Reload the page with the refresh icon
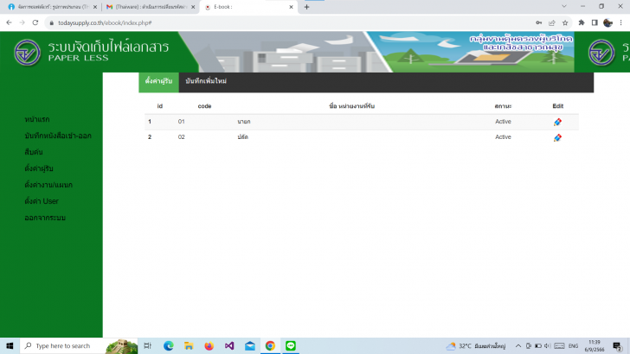The image size is (630, 354). (35, 22)
